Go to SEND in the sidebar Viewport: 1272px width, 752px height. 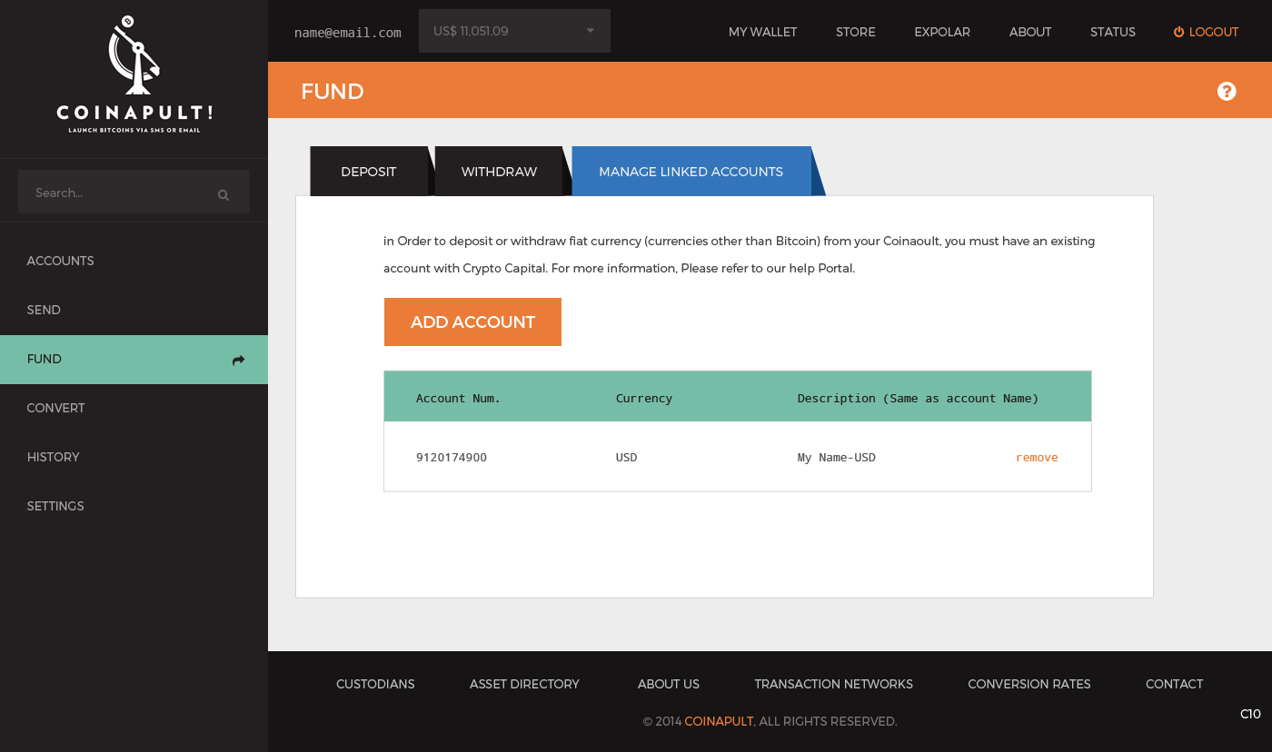(x=44, y=310)
